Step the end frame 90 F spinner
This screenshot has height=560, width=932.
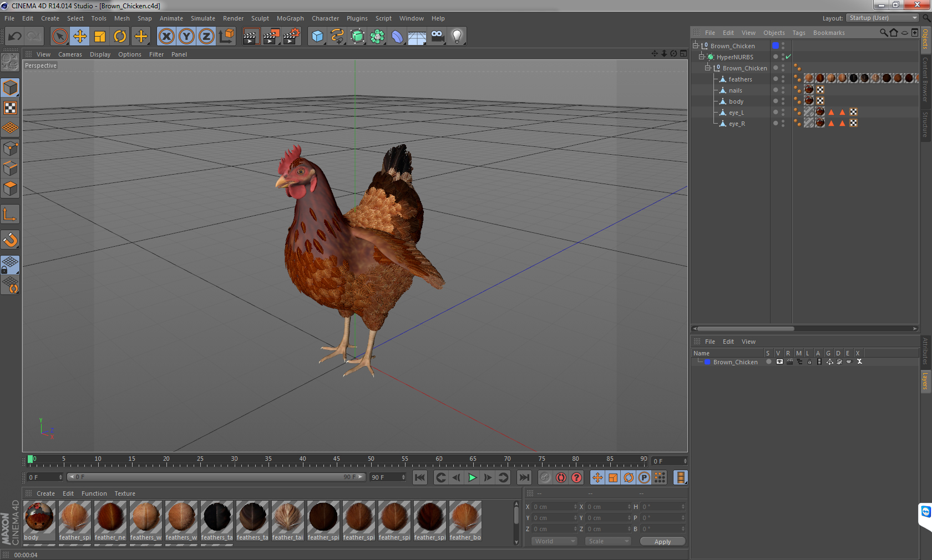pyautogui.click(x=403, y=477)
